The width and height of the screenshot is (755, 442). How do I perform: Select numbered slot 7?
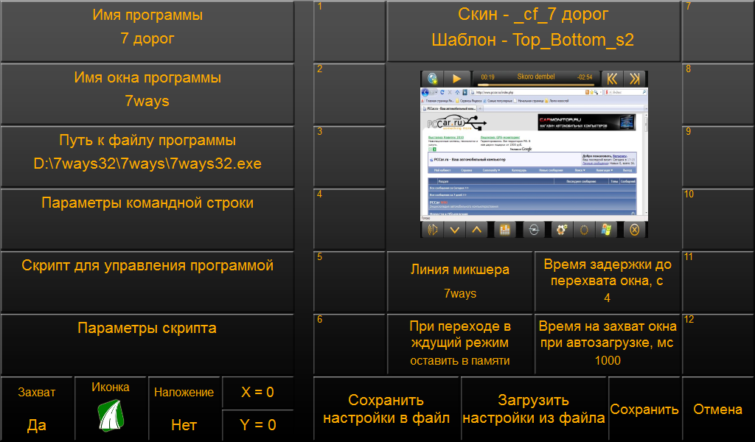point(717,31)
